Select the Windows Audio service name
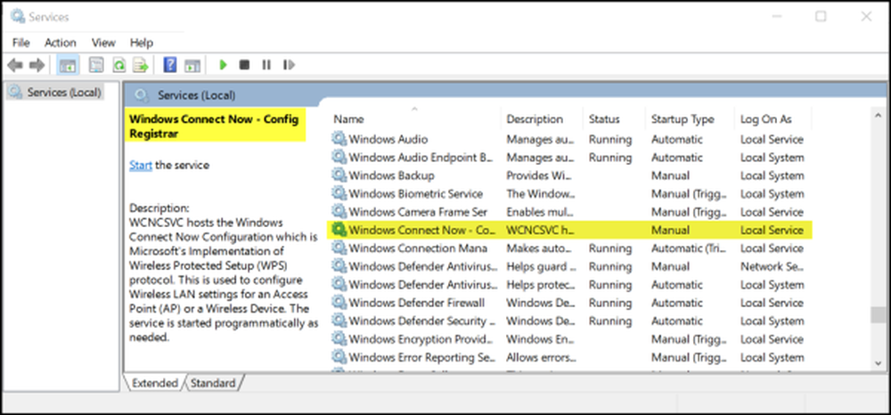 [388, 139]
